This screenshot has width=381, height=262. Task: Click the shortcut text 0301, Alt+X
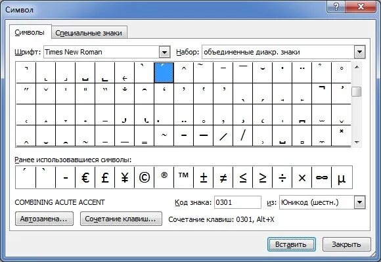(x=255, y=219)
